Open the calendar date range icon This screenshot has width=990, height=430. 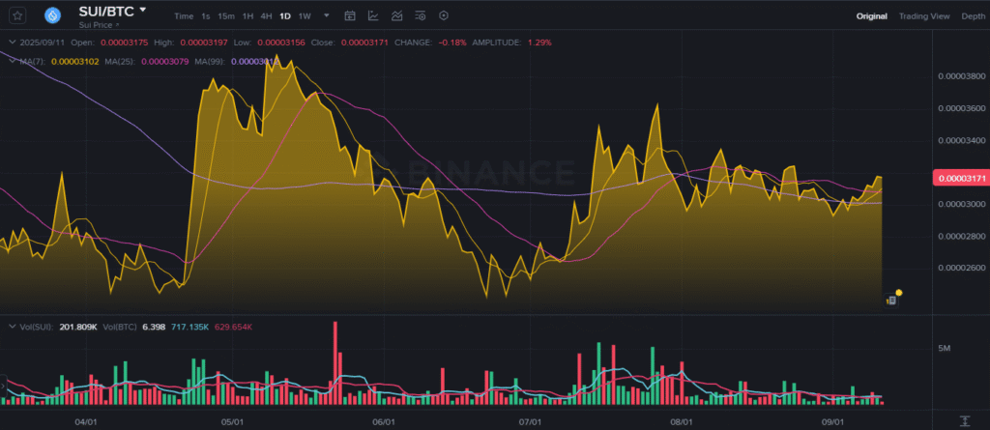[x=349, y=16]
